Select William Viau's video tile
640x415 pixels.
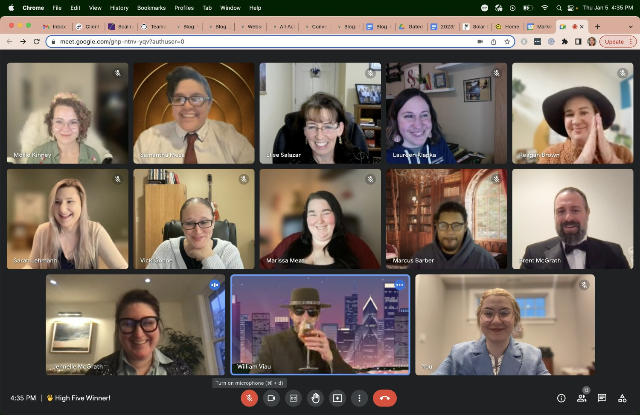[x=320, y=325]
